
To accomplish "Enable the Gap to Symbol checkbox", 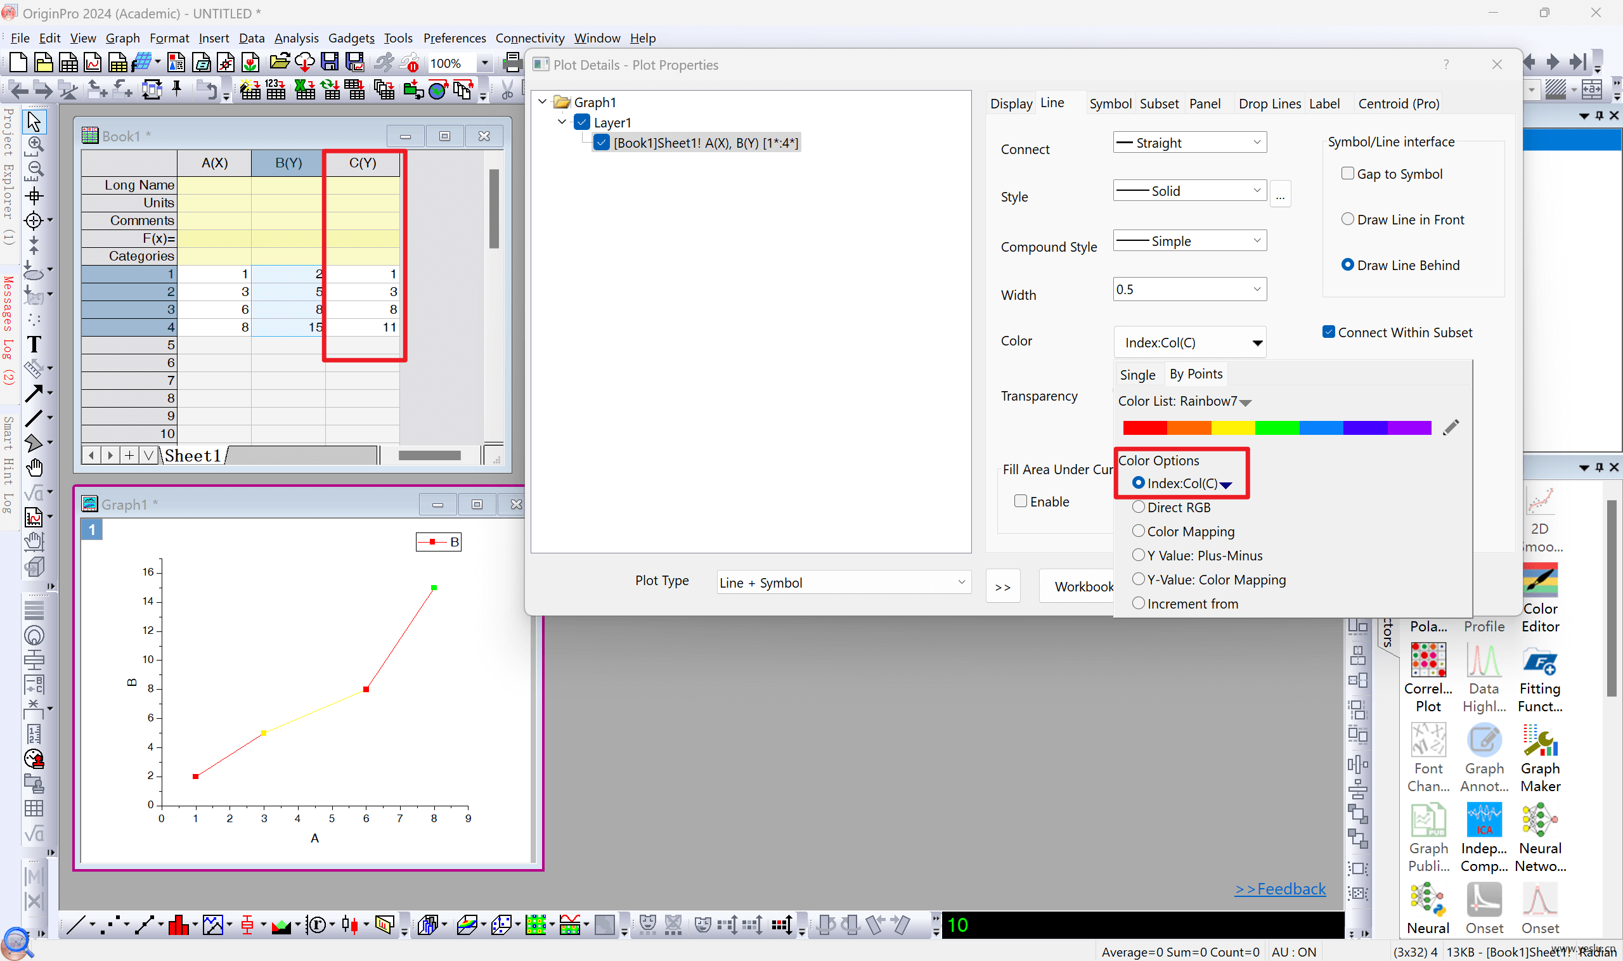I will click(1347, 174).
